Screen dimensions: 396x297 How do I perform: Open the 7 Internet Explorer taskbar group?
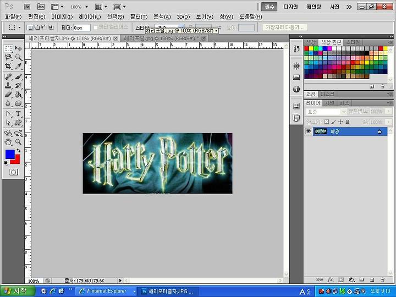point(107,291)
